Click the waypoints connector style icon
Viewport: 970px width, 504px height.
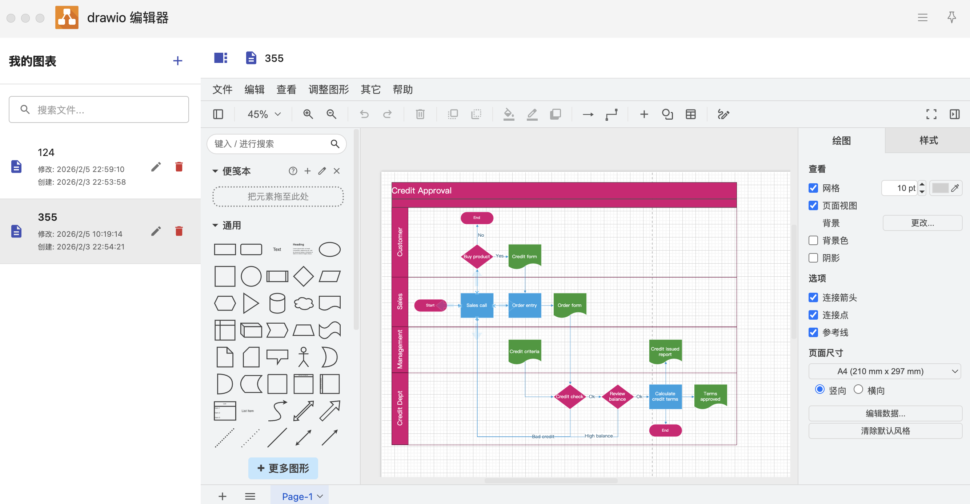pos(611,114)
